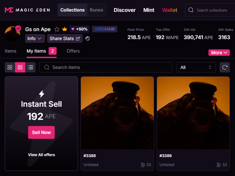Switch to large grid view
The image size is (235, 176).
[x=10, y=67]
